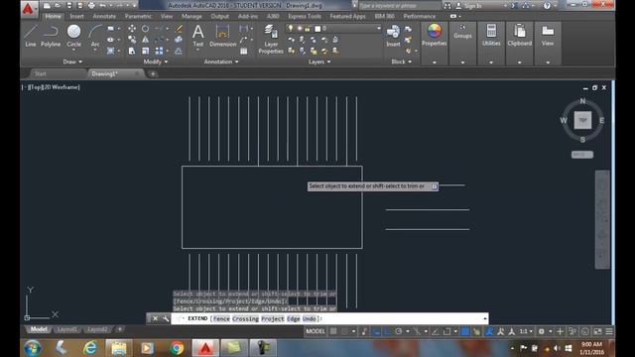The width and height of the screenshot is (635, 357).
Task: Click the Mirror tool icon
Action: (145, 40)
